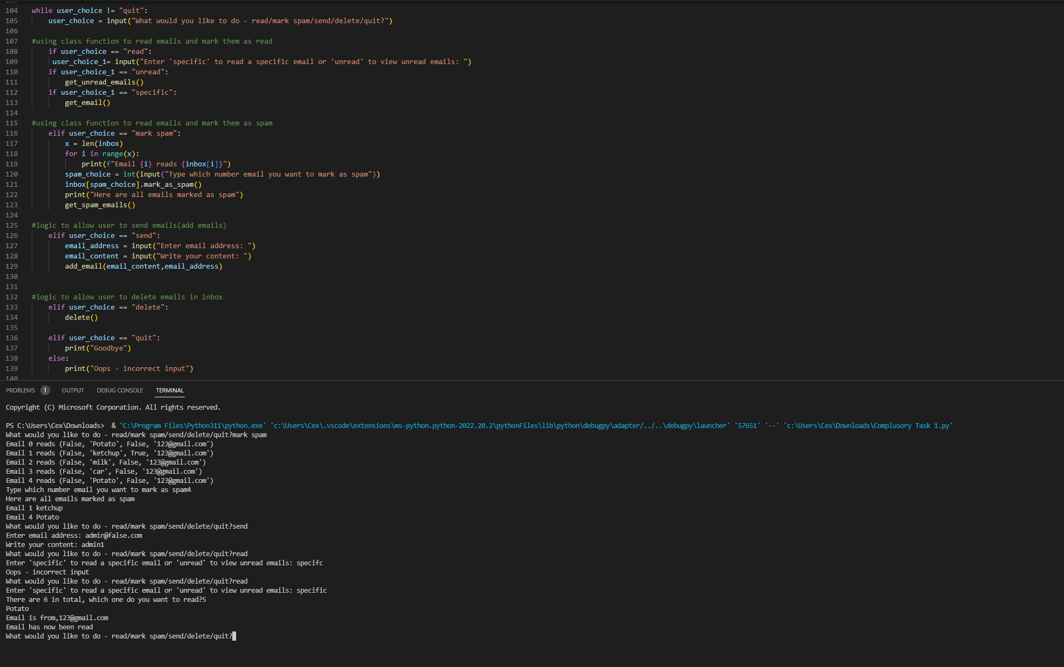Open the DEBUG CONSOLE tab

pos(120,390)
